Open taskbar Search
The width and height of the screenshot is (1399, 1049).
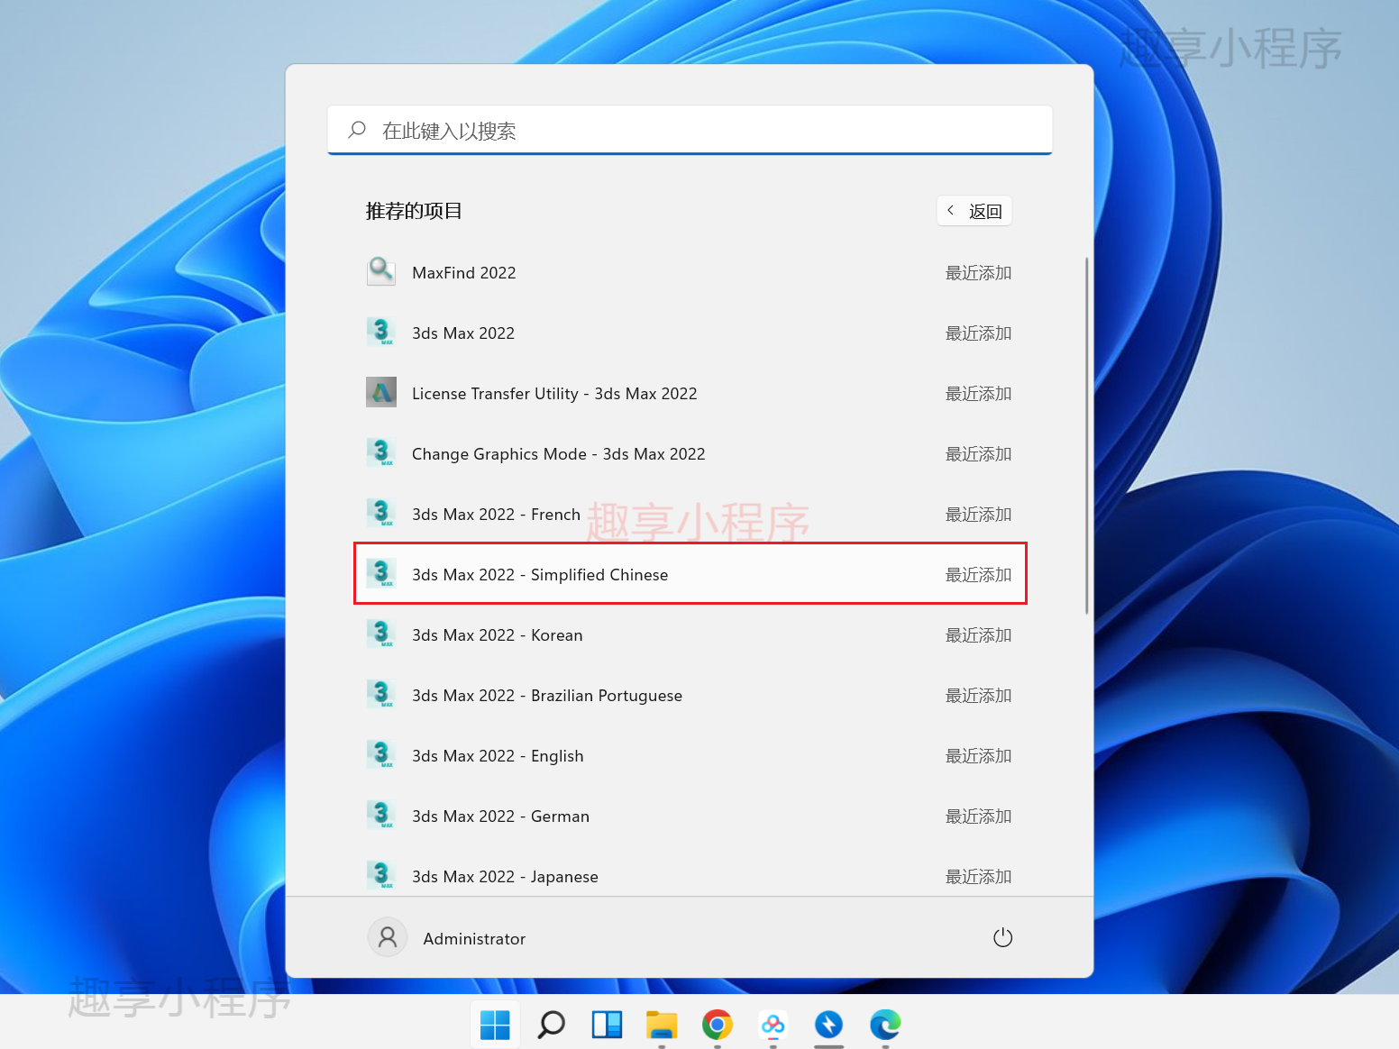click(x=551, y=1025)
